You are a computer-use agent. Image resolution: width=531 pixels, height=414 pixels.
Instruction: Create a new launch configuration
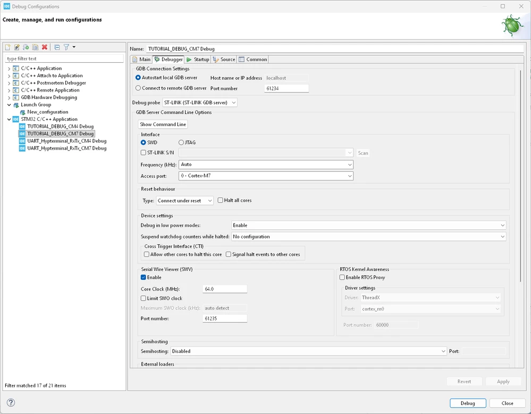pos(8,47)
